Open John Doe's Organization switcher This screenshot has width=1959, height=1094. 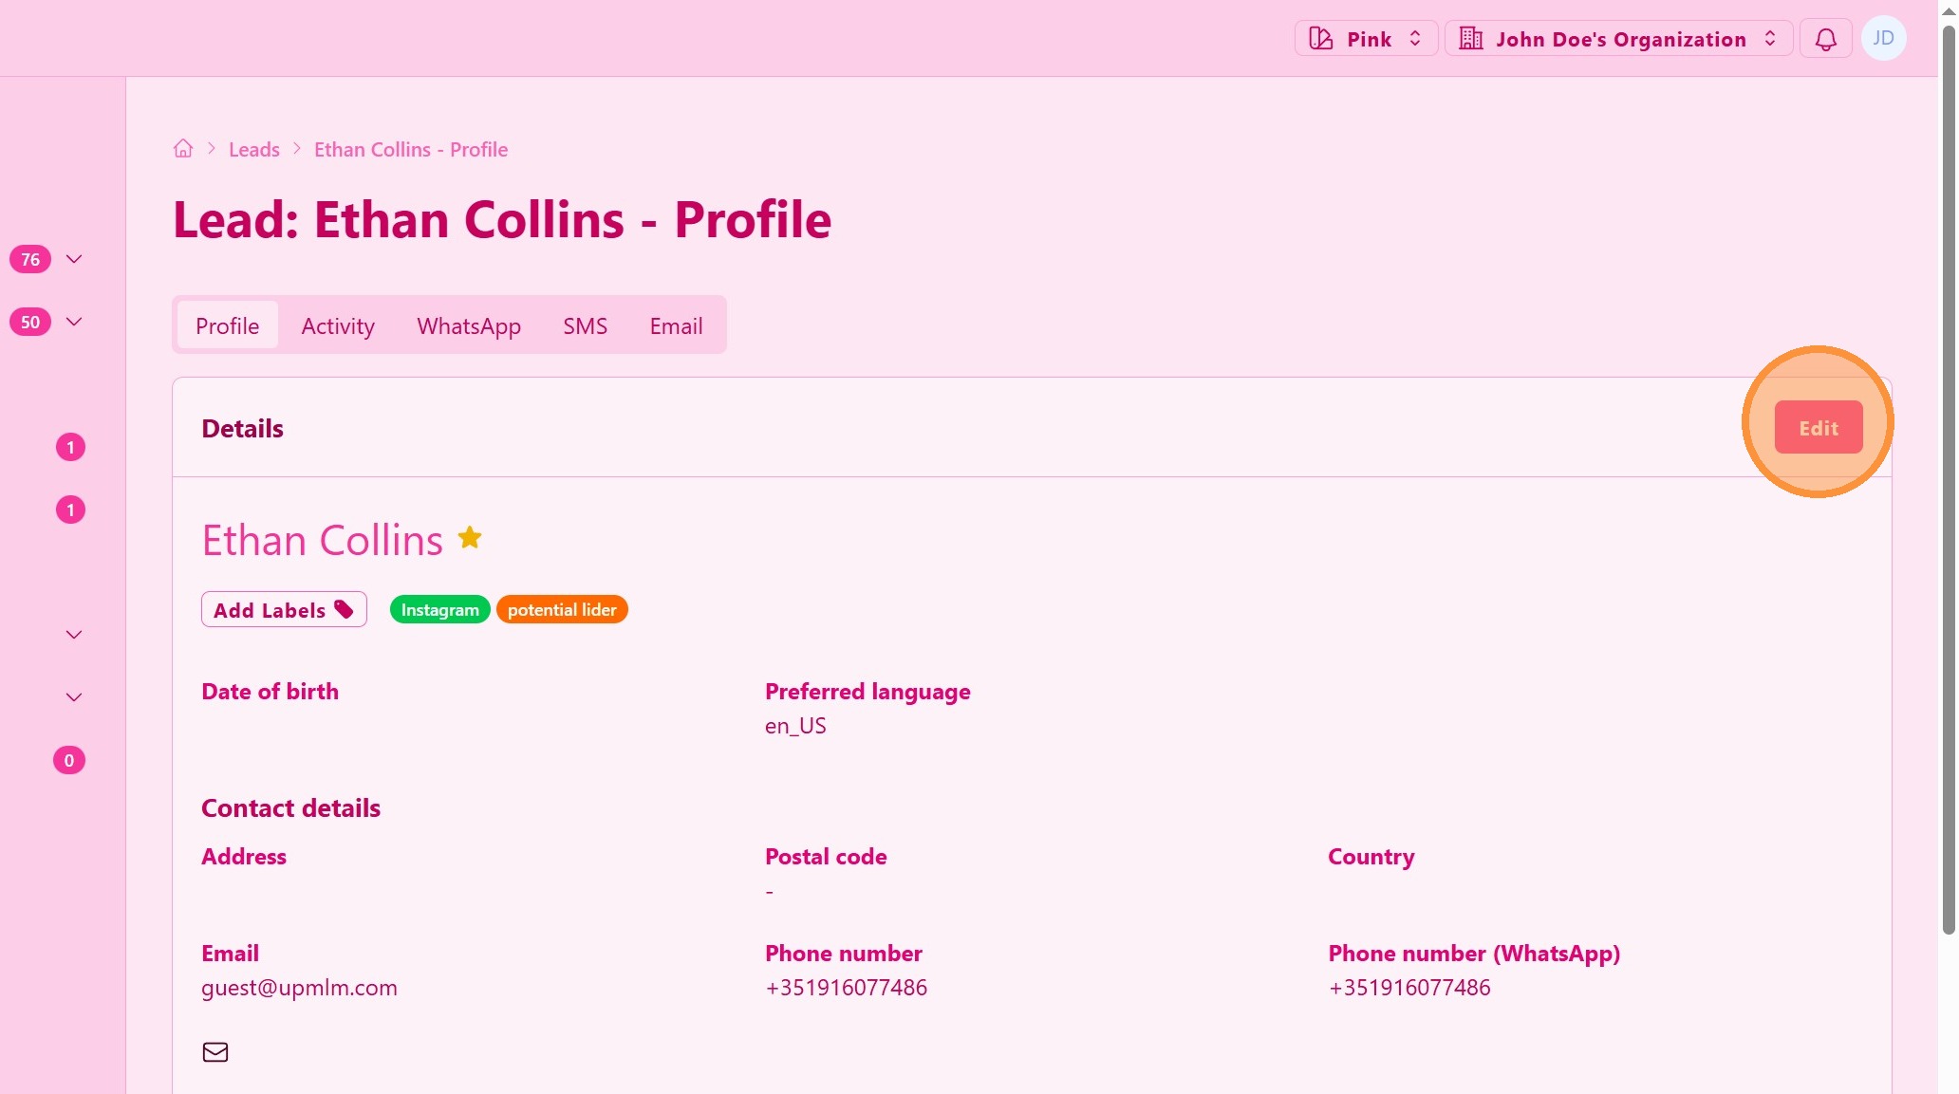(1618, 39)
